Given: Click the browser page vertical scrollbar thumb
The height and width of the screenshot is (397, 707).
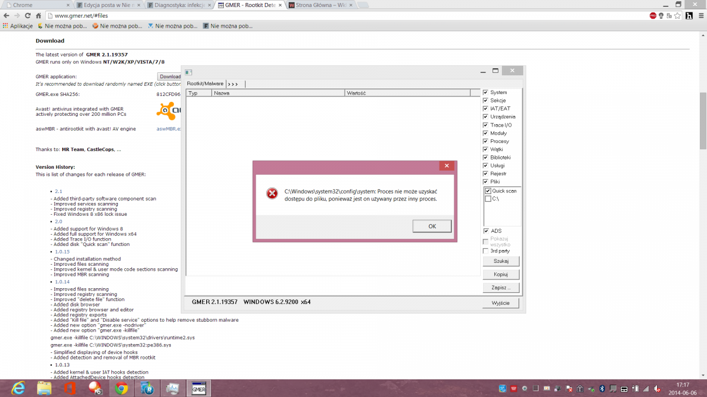Looking at the screenshot, I should click(703, 122).
